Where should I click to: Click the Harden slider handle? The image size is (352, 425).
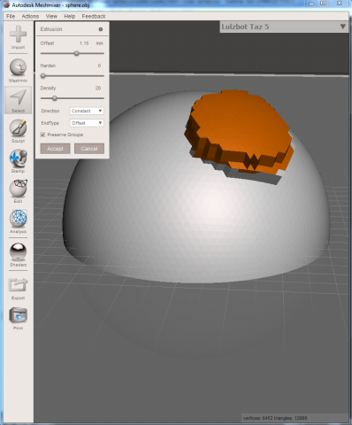[x=43, y=76]
